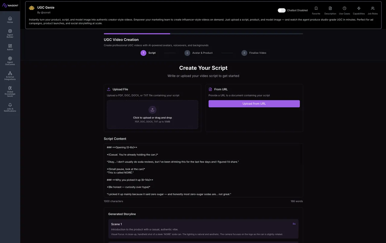Mark UGC Genie as Favorite
Viewport: 386px width, 243px height.
point(316,10)
